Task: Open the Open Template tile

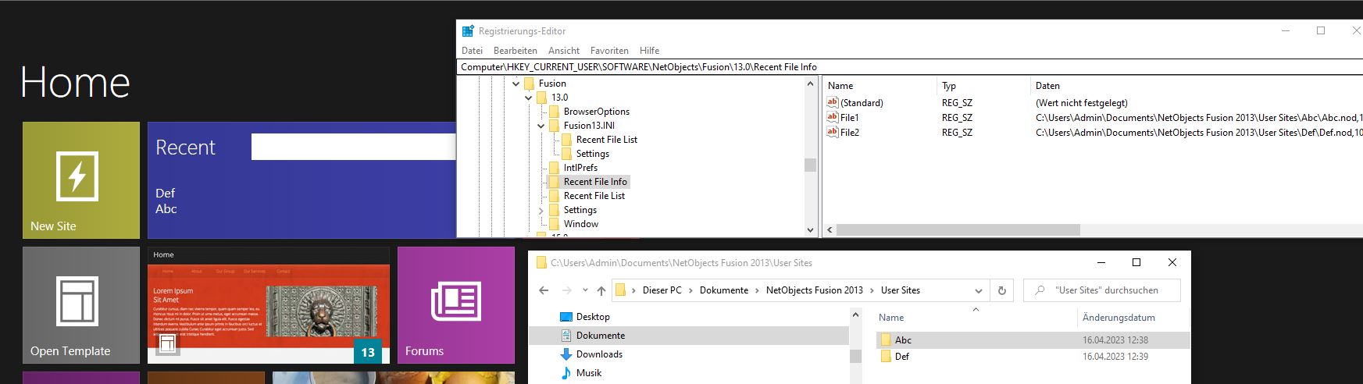Action: [80, 304]
